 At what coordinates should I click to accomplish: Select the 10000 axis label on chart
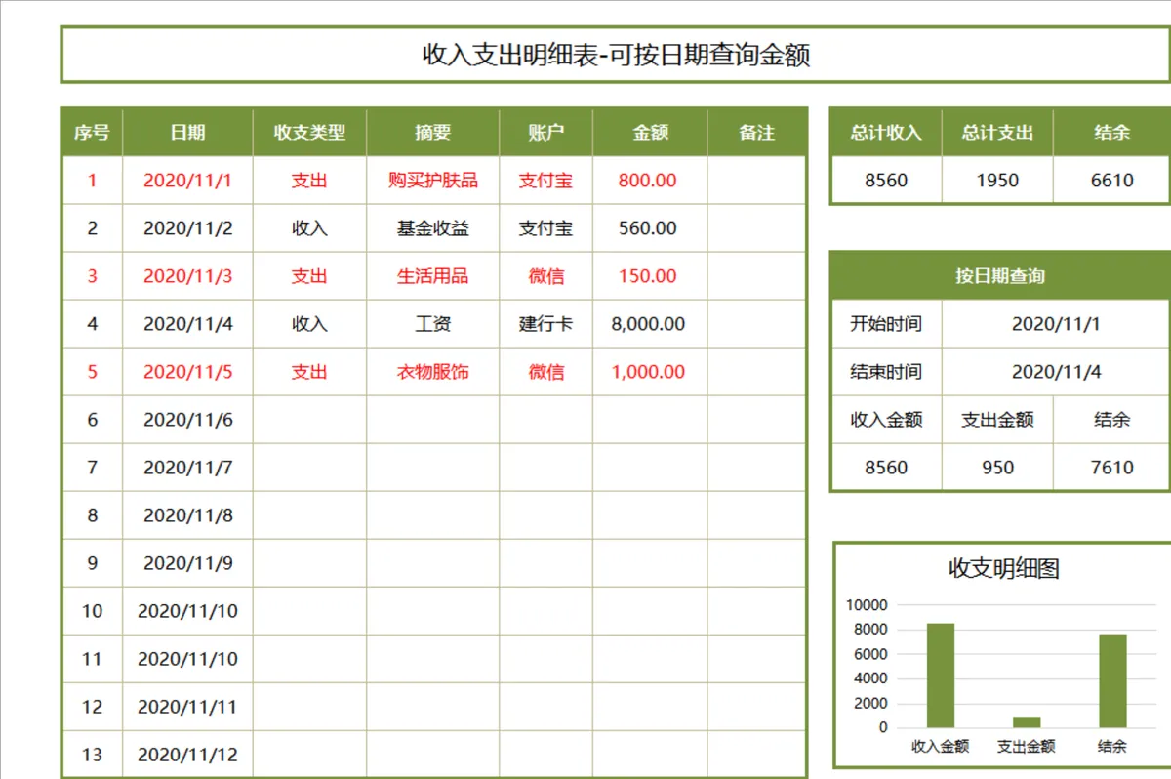tap(867, 605)
